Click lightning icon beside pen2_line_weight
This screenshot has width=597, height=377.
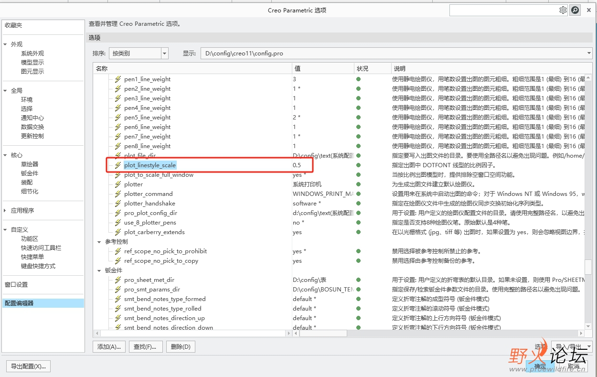click(118, 89)
